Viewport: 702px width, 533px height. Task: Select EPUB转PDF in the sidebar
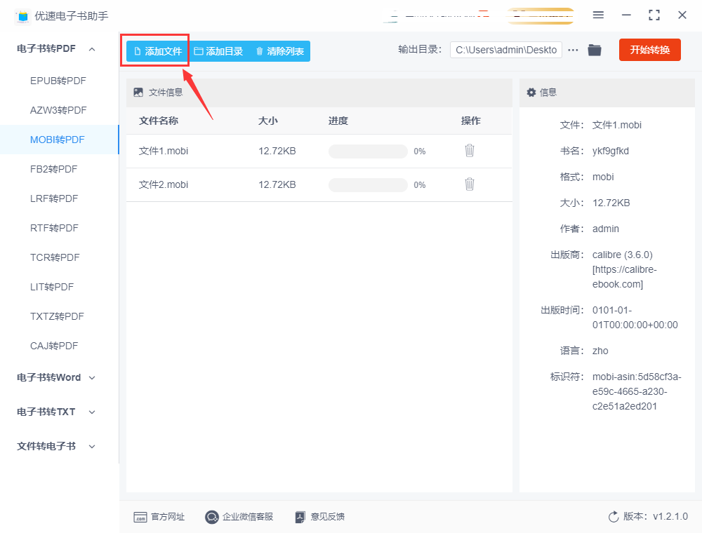[58, 81]
